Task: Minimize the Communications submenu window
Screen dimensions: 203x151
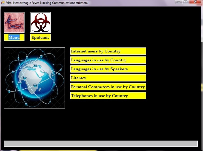Action: coord(179,2)
